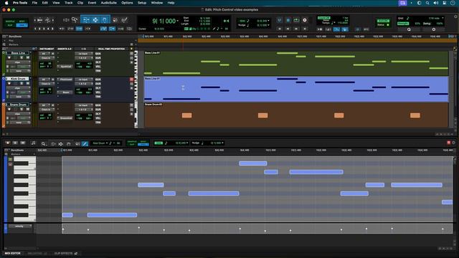Select the Pencil tool in the main toolbar
Screen dimensions: 459x258
coord(124,20)
